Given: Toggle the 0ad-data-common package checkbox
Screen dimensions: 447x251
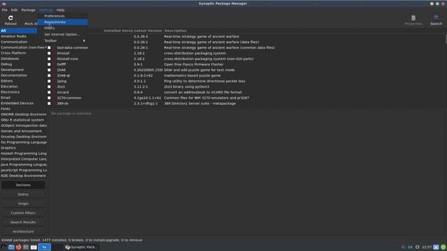Looking at the screenshot, I should (x=49, y=48).
